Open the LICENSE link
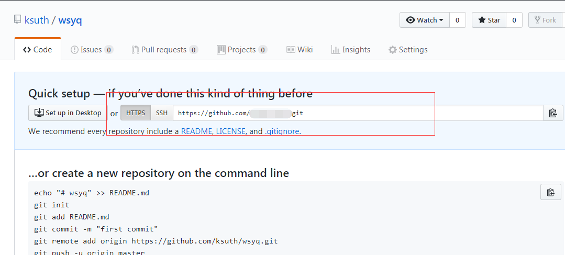The width and height of the screenshot is (565, 255). coord(230,131)
